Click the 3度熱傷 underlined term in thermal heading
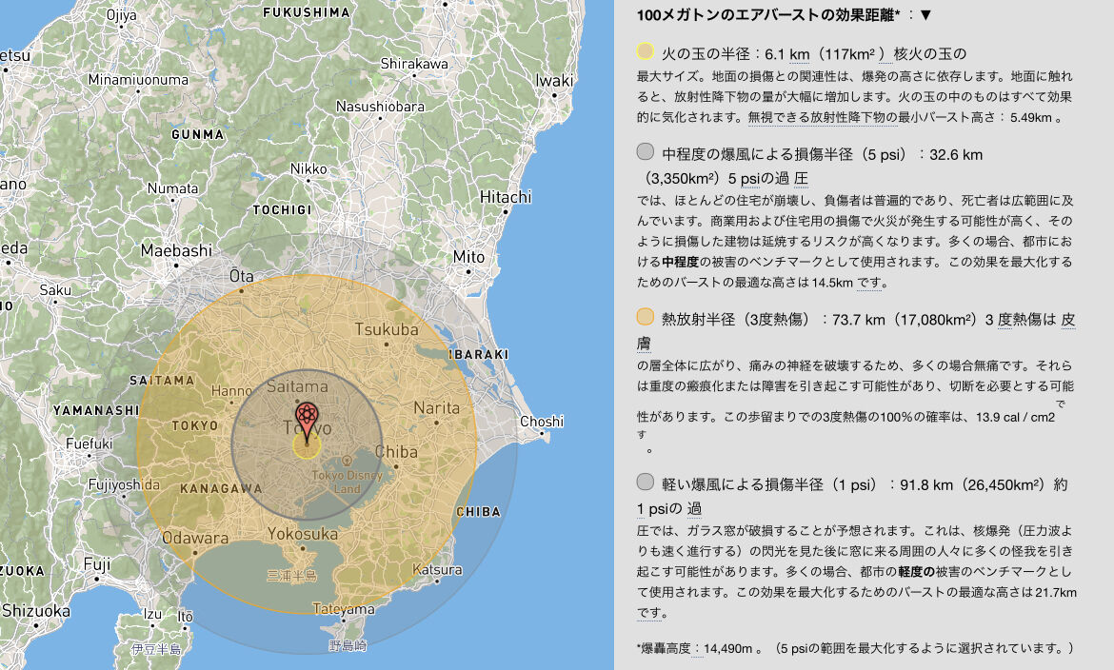1114x670 pixels. 1021,321
